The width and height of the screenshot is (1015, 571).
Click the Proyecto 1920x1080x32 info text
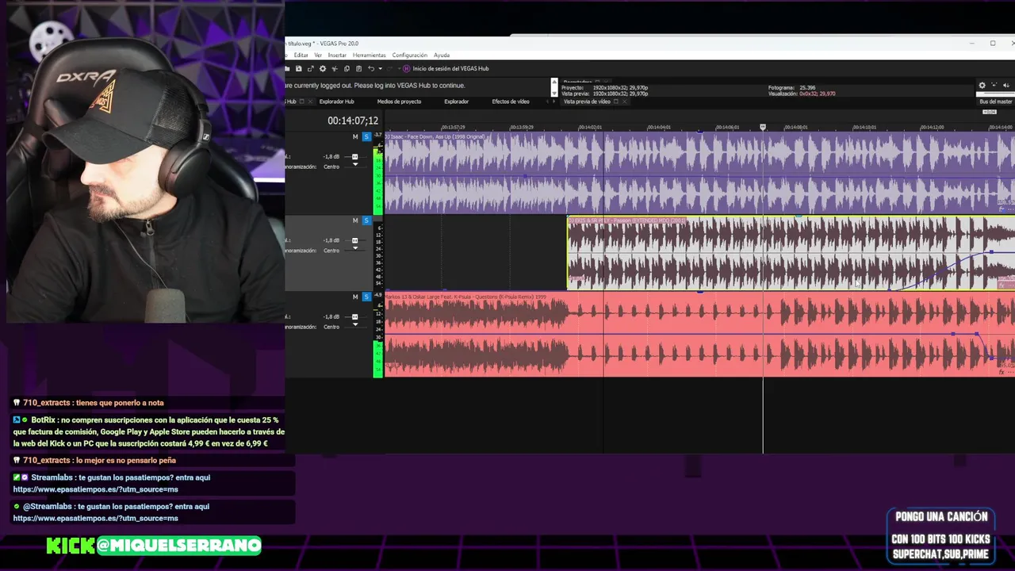point(605,88)
